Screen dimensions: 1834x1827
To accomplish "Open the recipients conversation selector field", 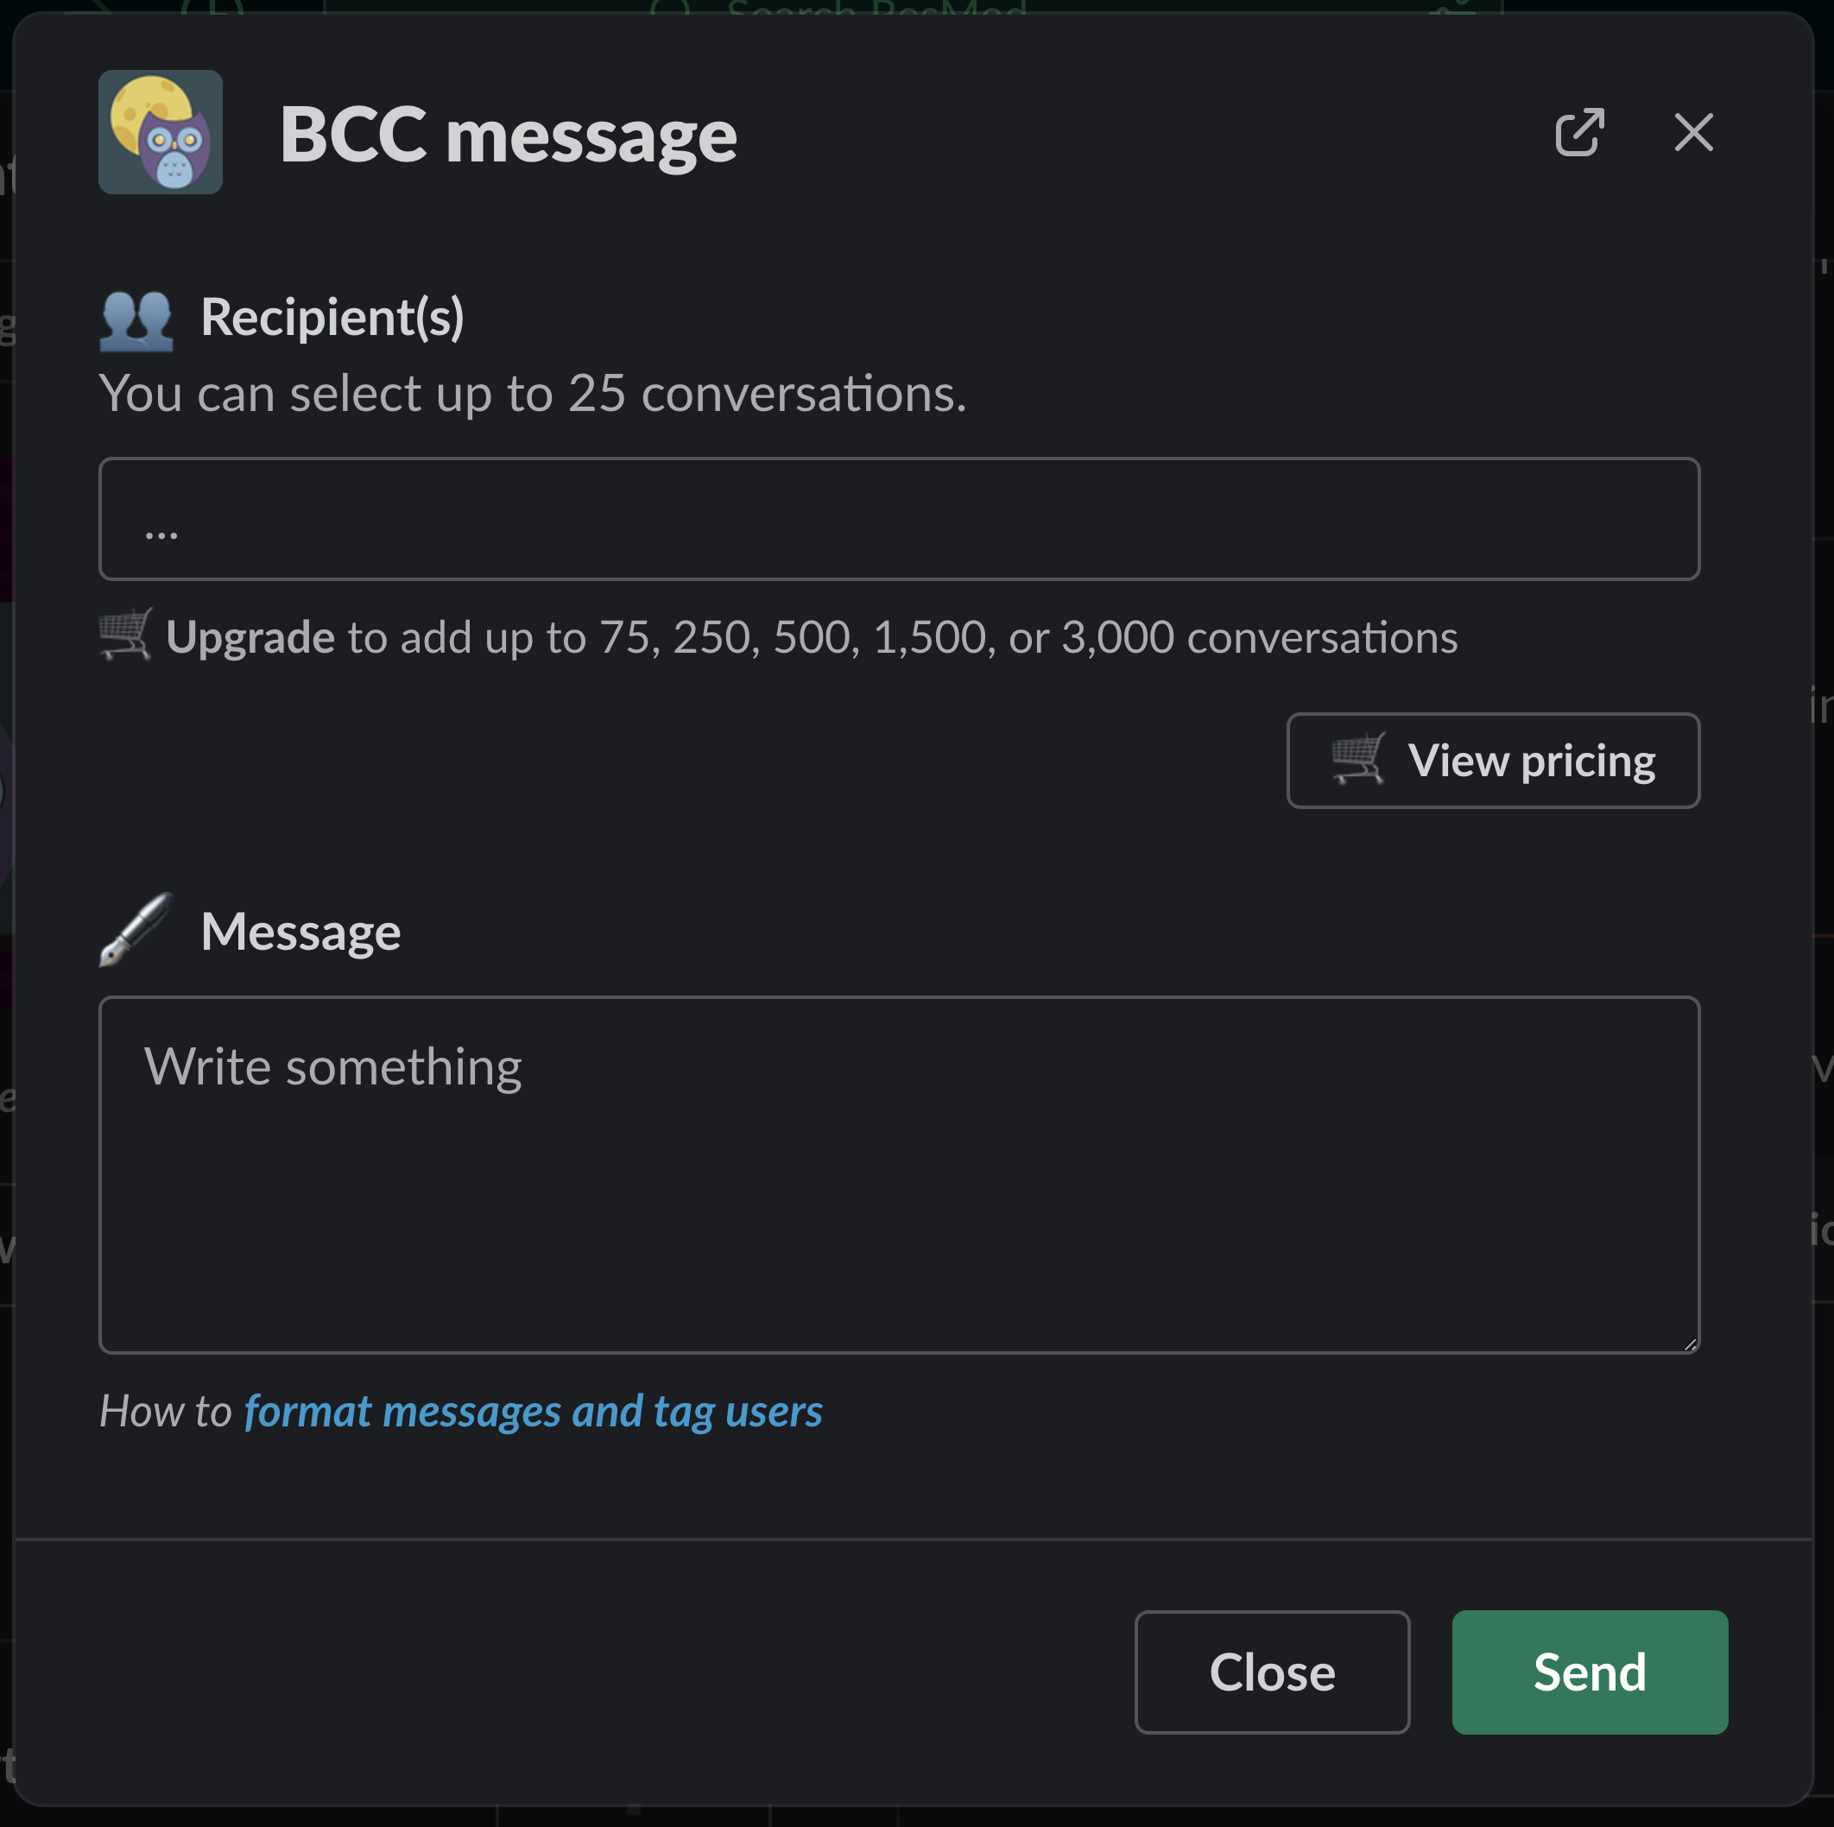I will (x=899, y=518).
